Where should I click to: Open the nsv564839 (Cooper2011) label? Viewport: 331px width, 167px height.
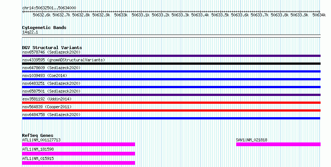click(47, 107)
